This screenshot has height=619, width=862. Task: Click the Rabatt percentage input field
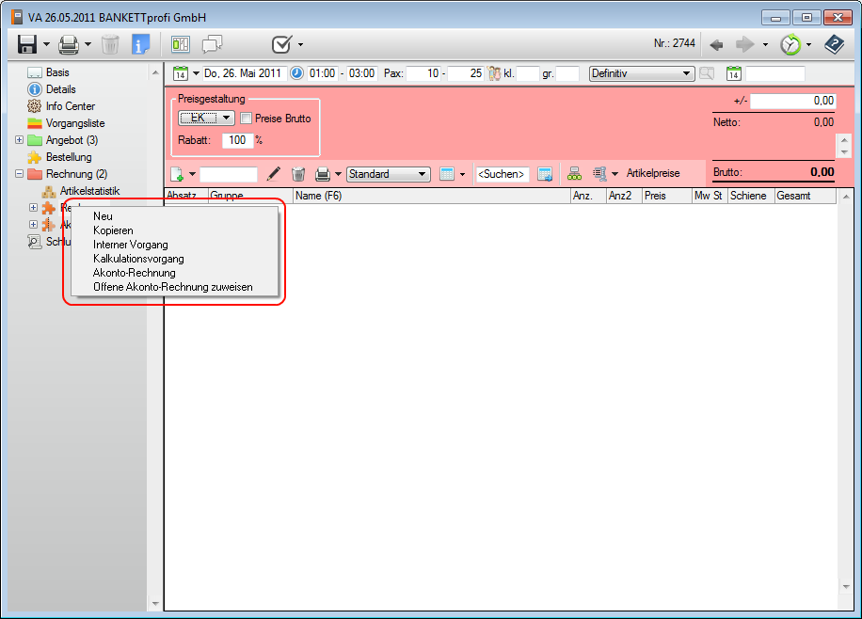pyautogui.click(x=235, y=140)
